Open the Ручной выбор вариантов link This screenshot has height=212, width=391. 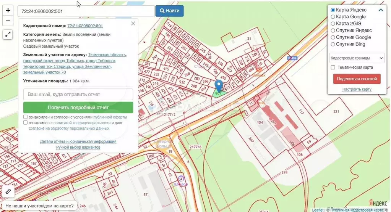[78, 147]
